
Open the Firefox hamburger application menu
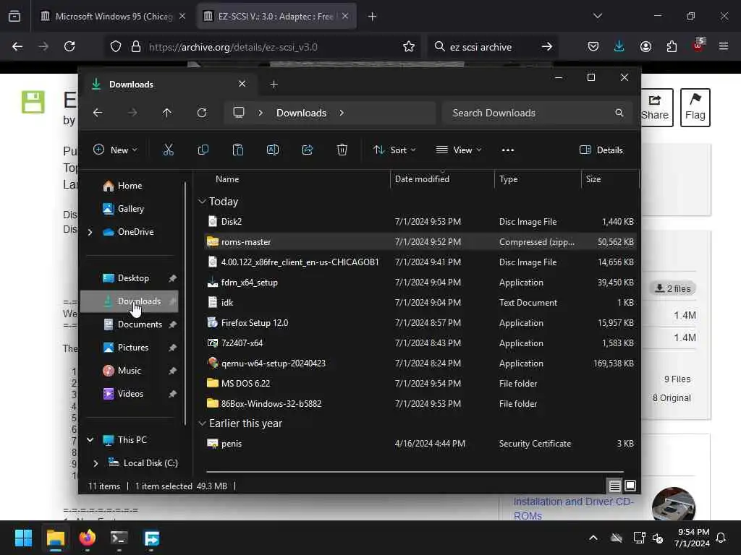tap(724, 46)
